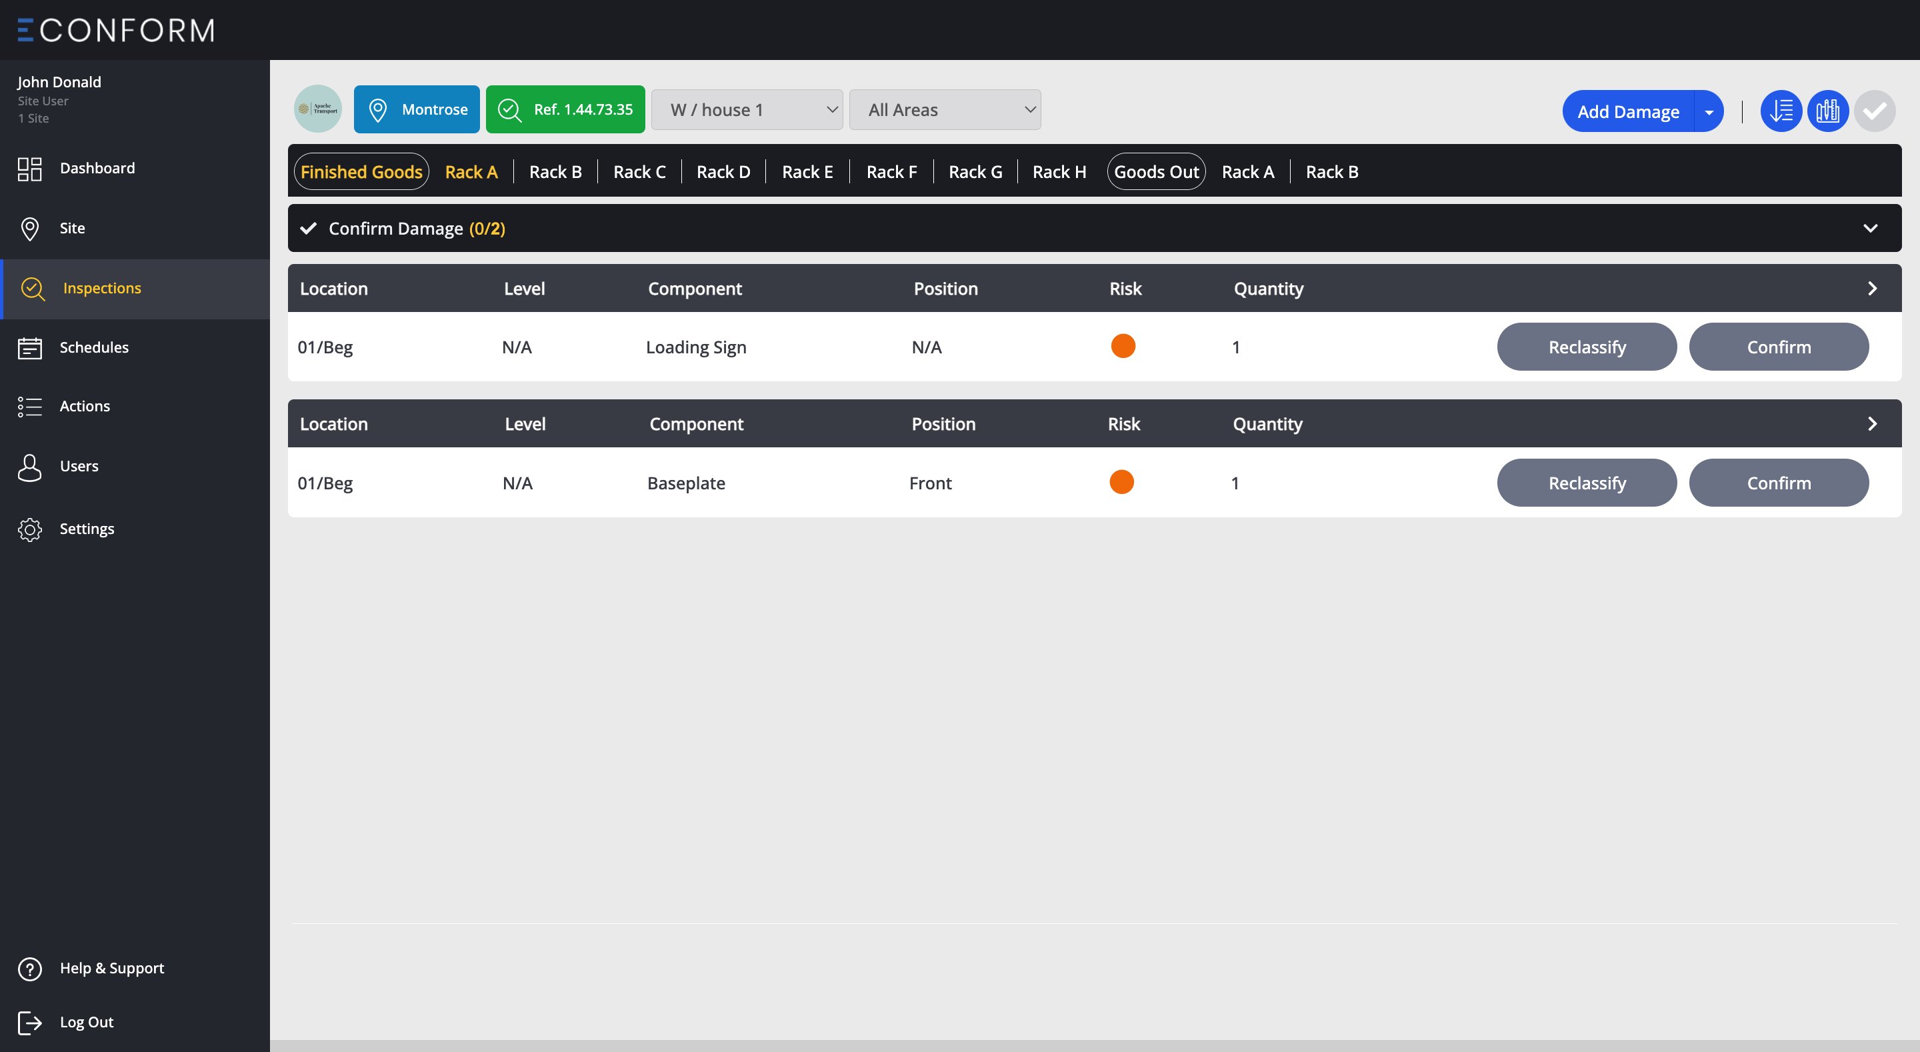The image size is (1920, 1052).
Task: Switch to Rack C tab
Action: pyautogui.click(x=639, y=172)
